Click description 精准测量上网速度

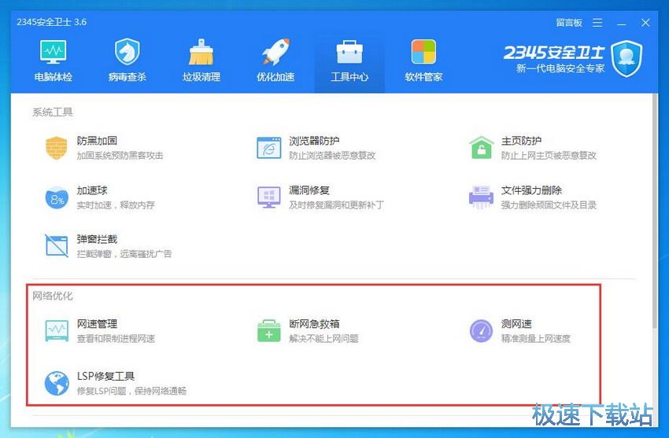point(536,339)
